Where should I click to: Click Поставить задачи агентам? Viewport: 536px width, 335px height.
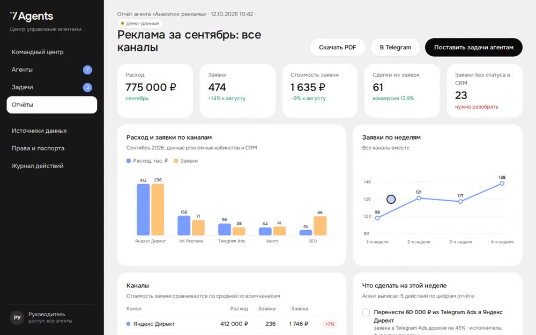pos(473,48)
